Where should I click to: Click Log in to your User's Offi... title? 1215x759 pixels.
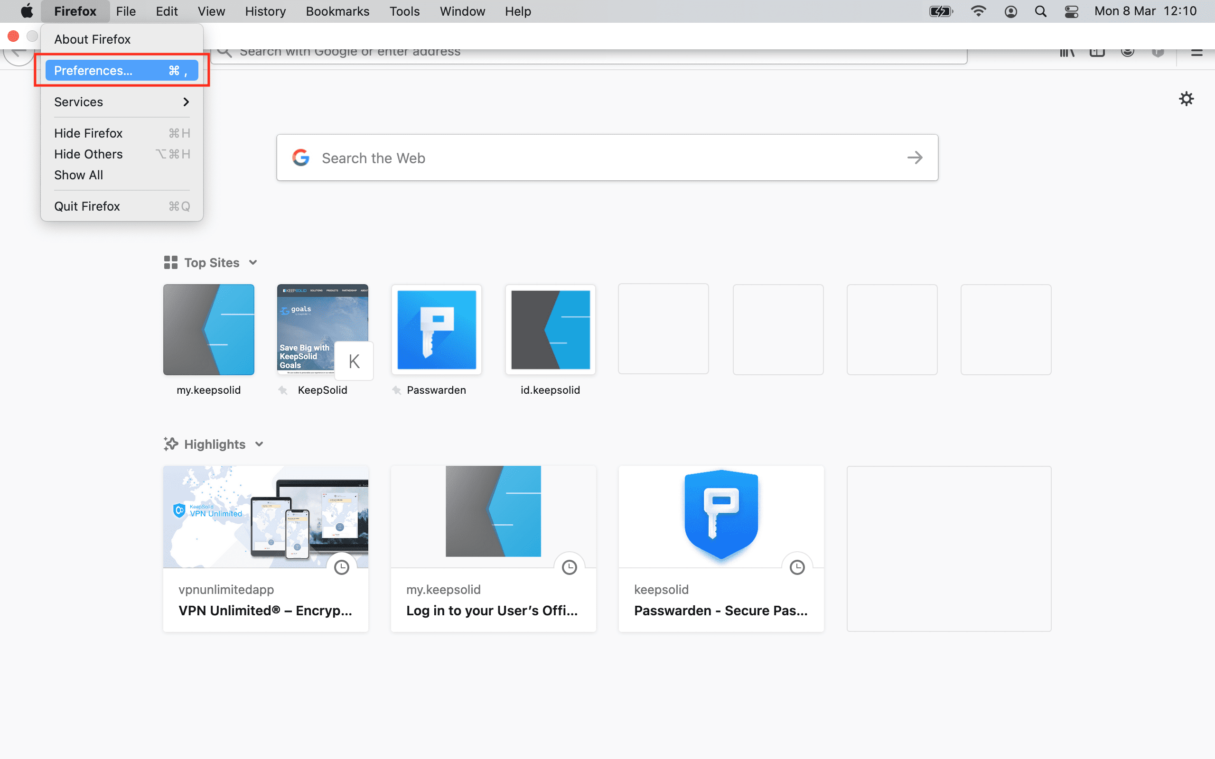pos(492,611)
